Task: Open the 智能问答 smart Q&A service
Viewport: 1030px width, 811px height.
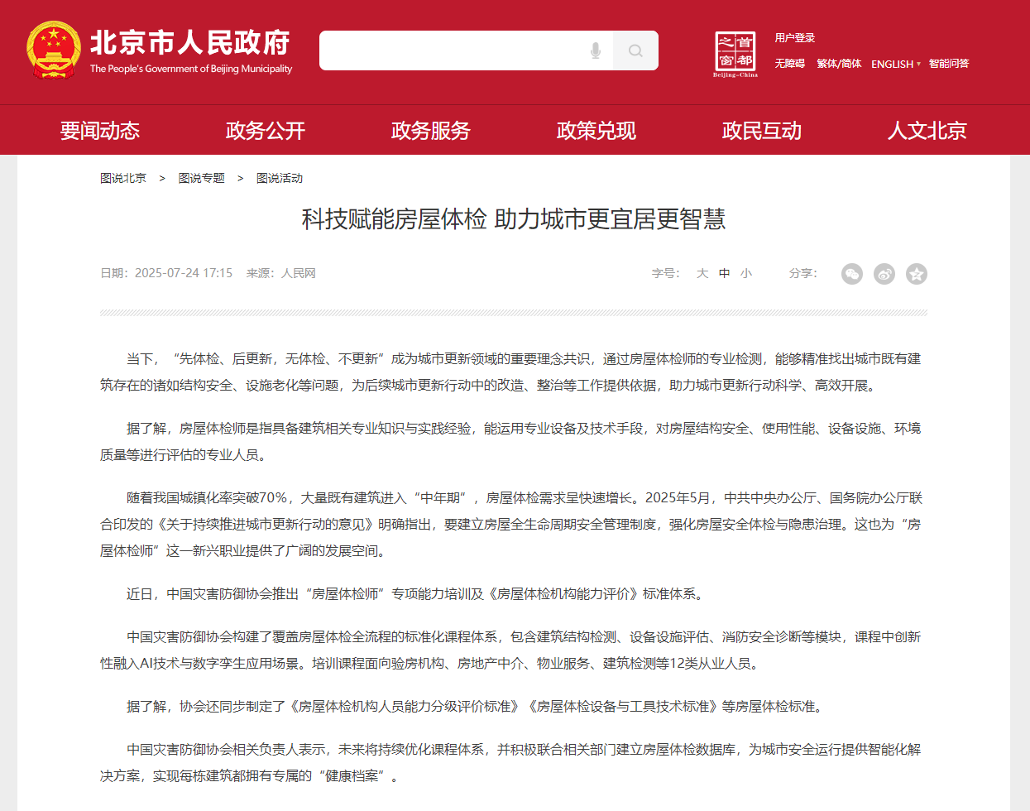Action: click(948, 64)
